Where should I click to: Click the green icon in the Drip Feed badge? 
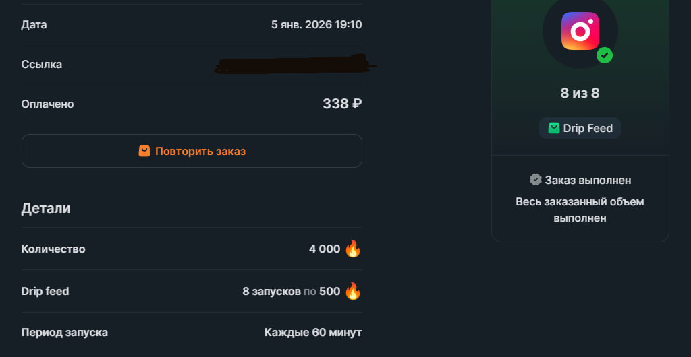coord(554,128)
